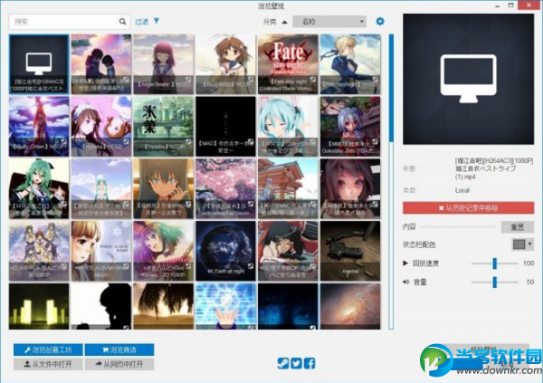543x383 pixels.
Task: Click 从历史记录中移除 red button
Action: [x=468, y=208]
